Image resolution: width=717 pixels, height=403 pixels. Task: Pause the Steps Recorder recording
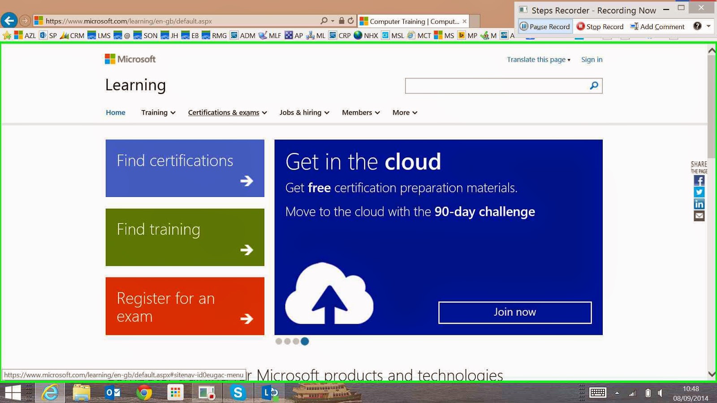coord(544,26)
